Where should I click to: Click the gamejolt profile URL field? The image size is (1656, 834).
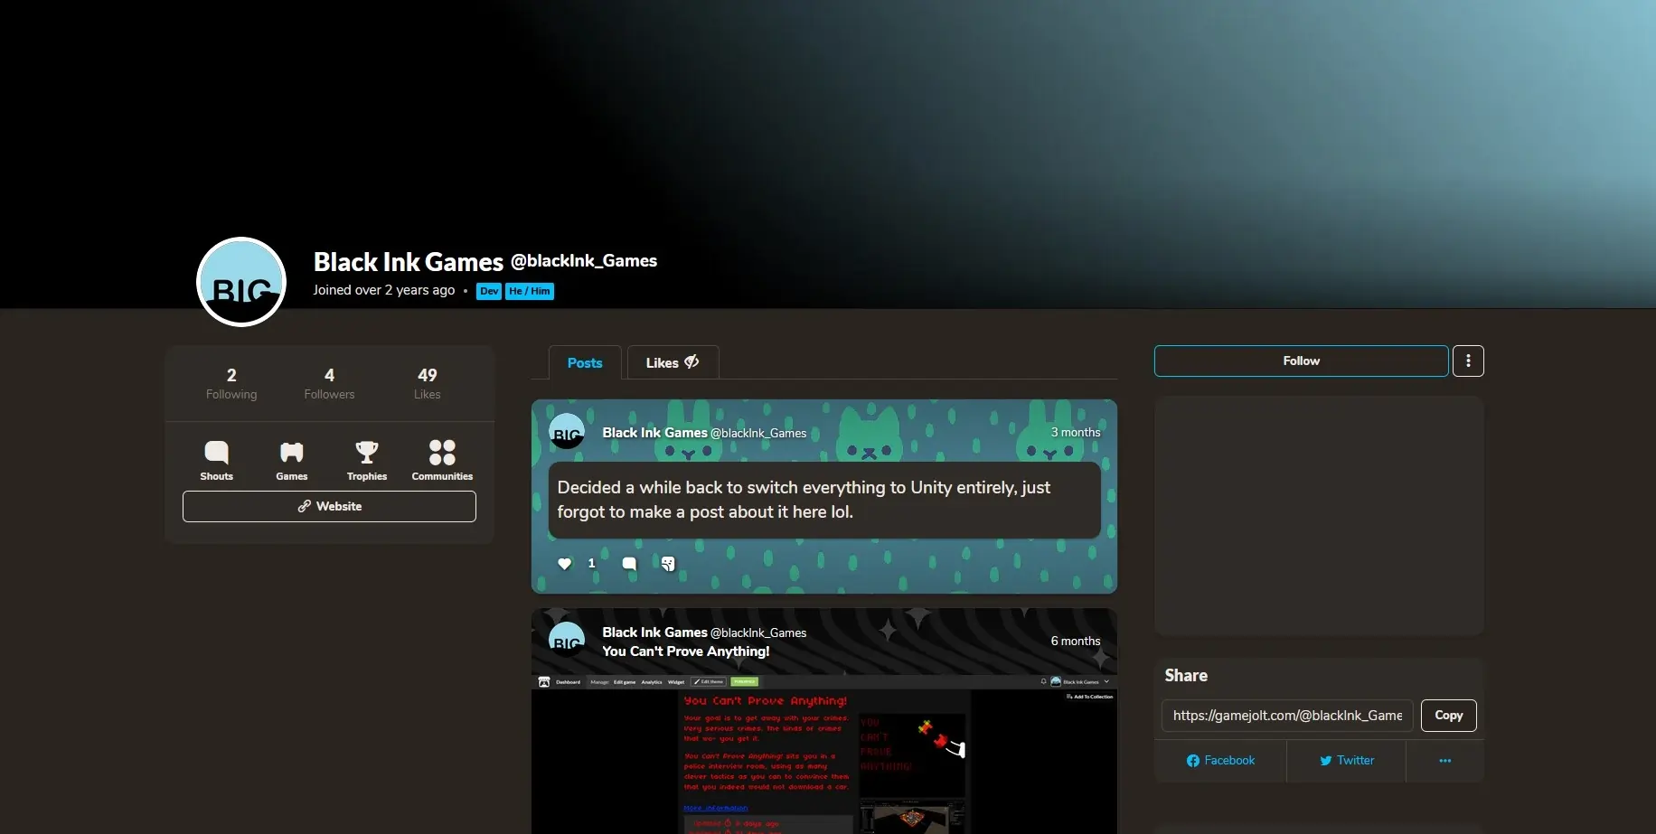1286,716
